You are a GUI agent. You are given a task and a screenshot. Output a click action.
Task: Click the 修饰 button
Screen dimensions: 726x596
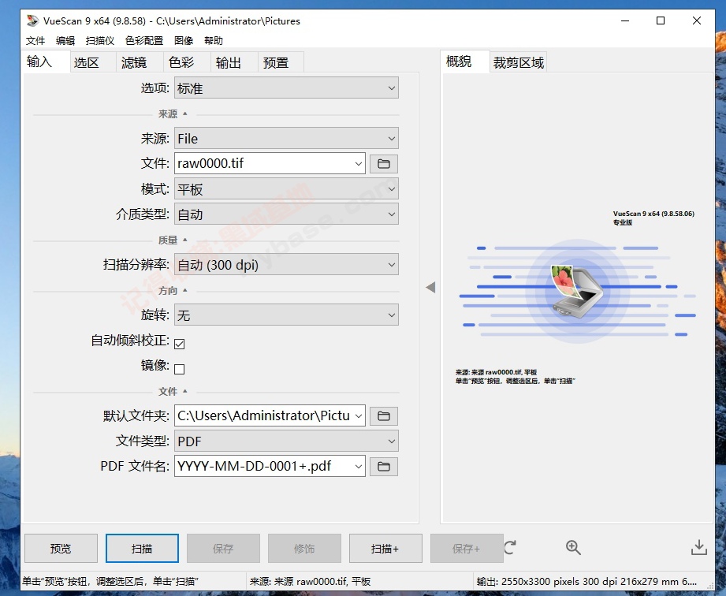[304, 548]
